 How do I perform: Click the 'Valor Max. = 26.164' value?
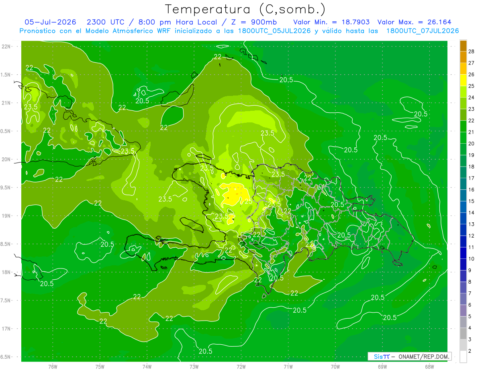point(414,22)
